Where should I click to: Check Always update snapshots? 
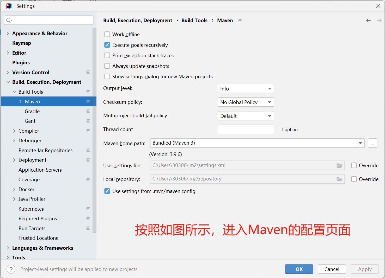point(107,66)
